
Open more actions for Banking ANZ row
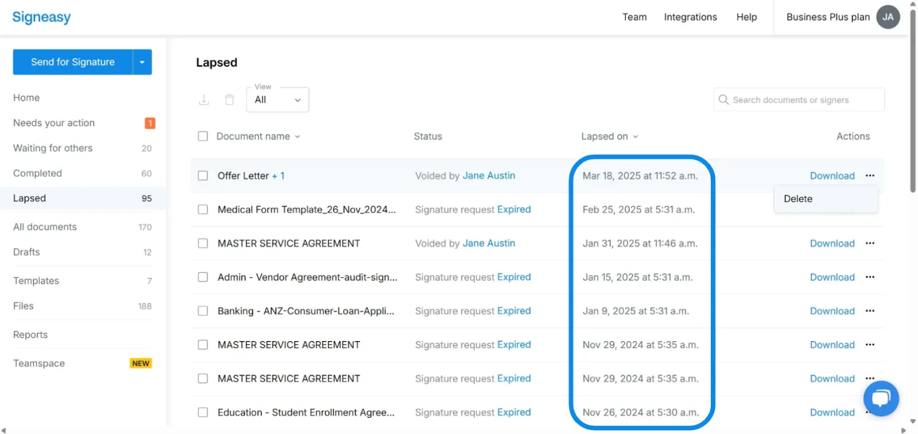coord(870,311)
